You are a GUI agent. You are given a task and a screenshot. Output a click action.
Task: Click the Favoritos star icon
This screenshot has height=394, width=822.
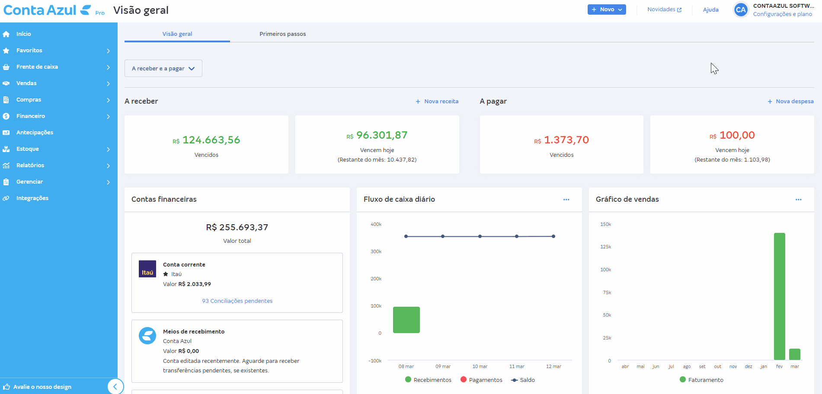coord(6,51)
